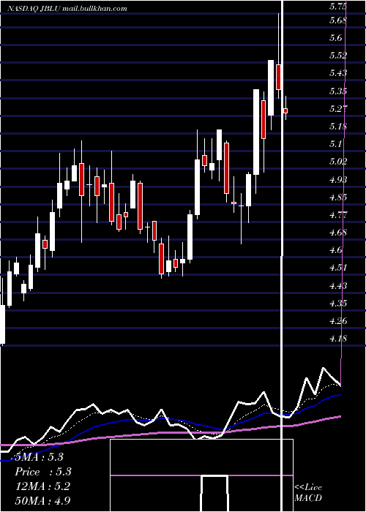Click the white MACD histogram bar

[x=214, y=494]
